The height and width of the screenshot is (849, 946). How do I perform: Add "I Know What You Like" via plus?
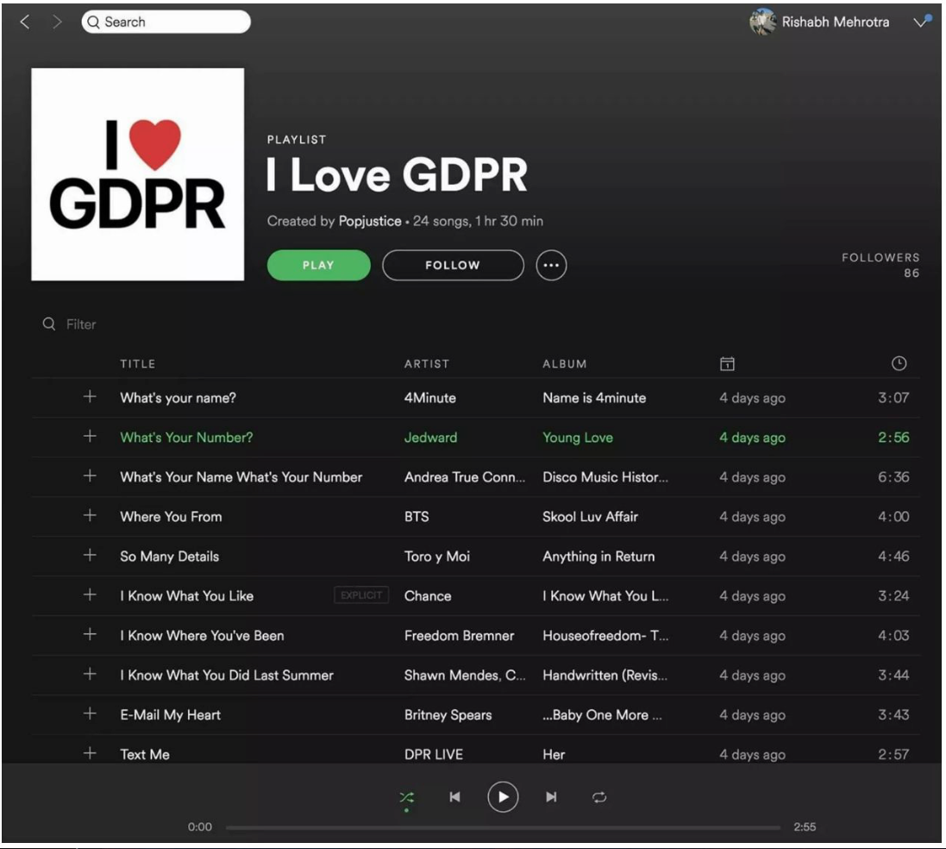pyautogui.click(x=90, y=594)
